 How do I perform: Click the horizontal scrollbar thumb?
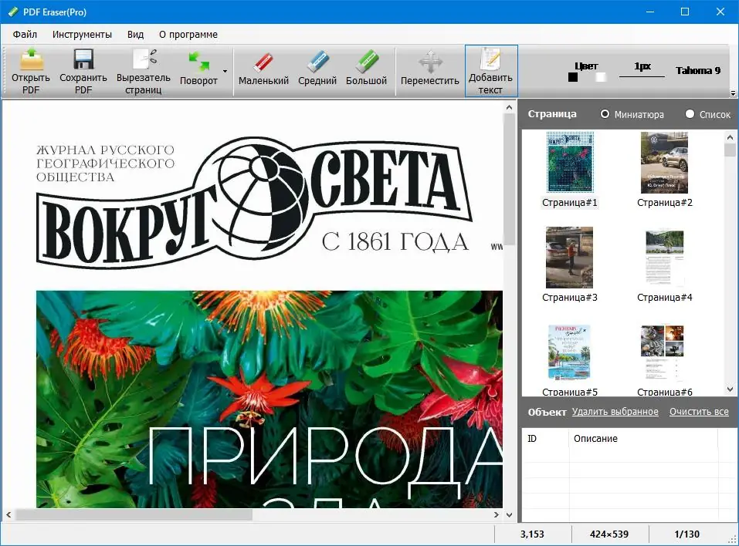pos(134,515)
